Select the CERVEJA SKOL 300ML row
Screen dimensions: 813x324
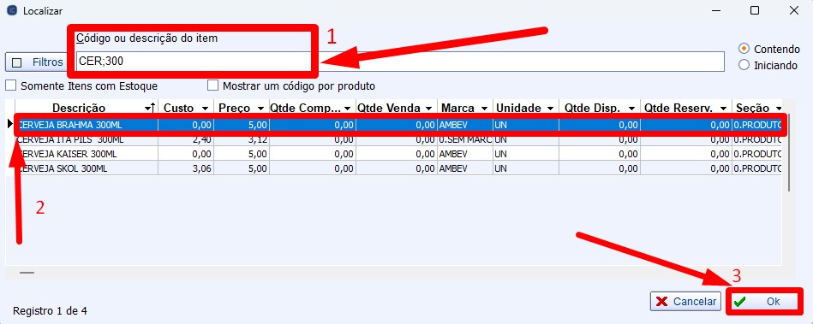398,168
